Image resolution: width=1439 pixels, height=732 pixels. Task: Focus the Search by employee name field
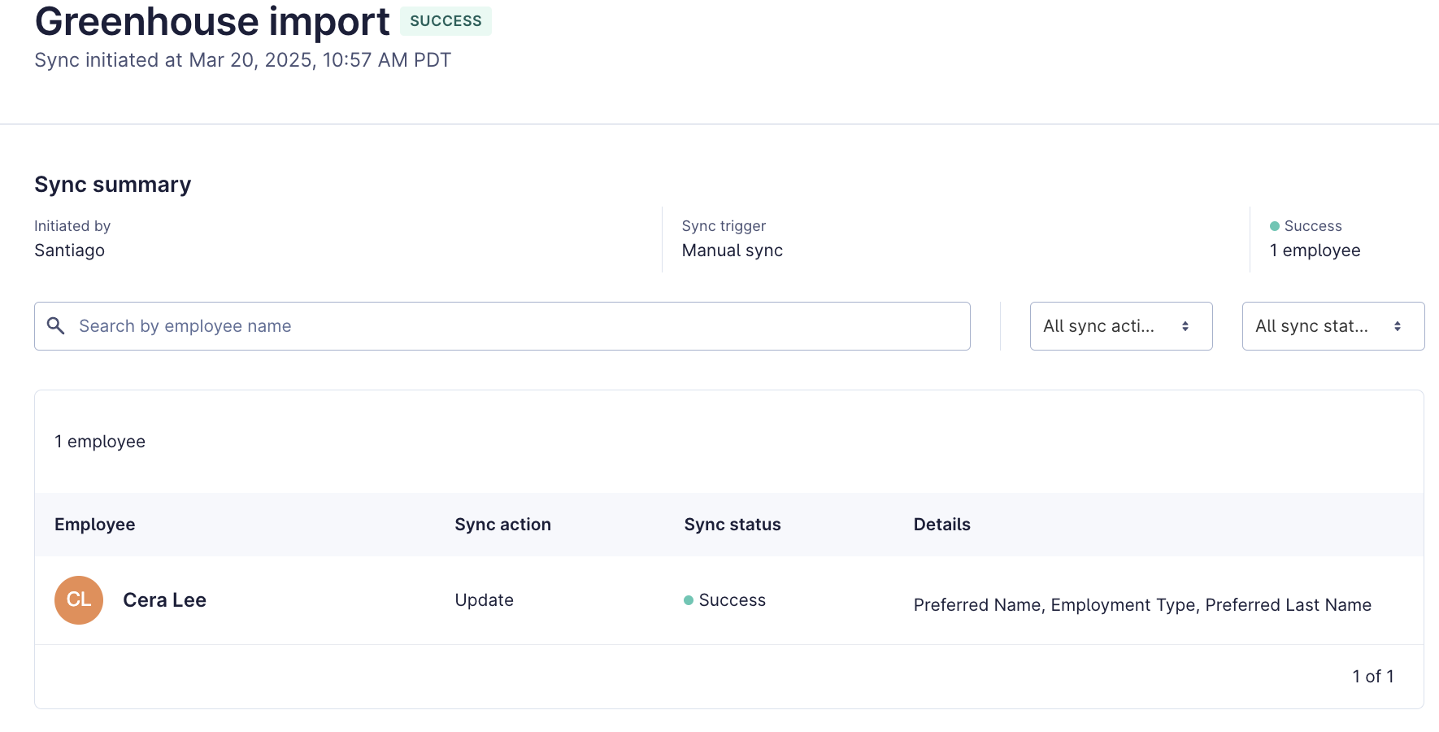[502, 326]
